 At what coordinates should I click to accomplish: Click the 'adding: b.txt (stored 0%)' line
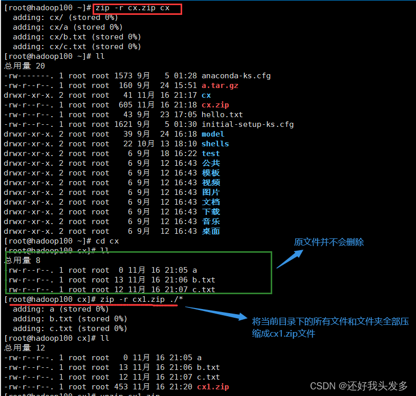(x=70, y=319)
